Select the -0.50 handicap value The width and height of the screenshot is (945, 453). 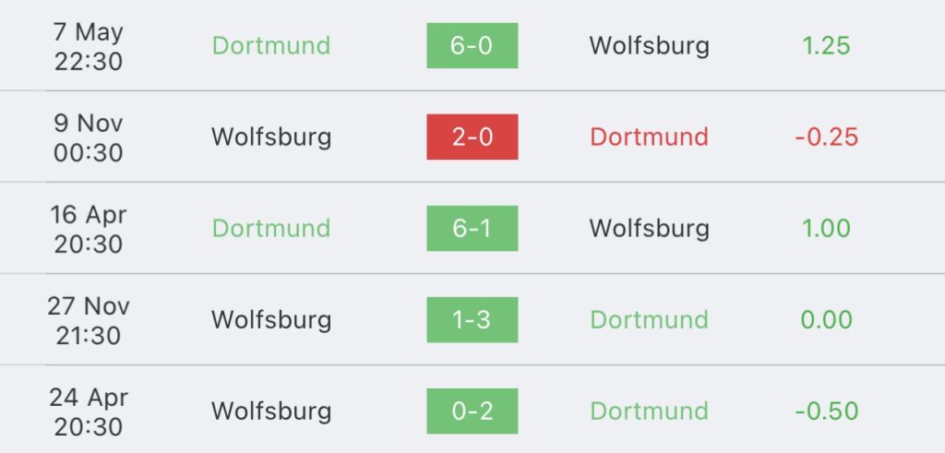pyautogui.click(x=826, y=411)
